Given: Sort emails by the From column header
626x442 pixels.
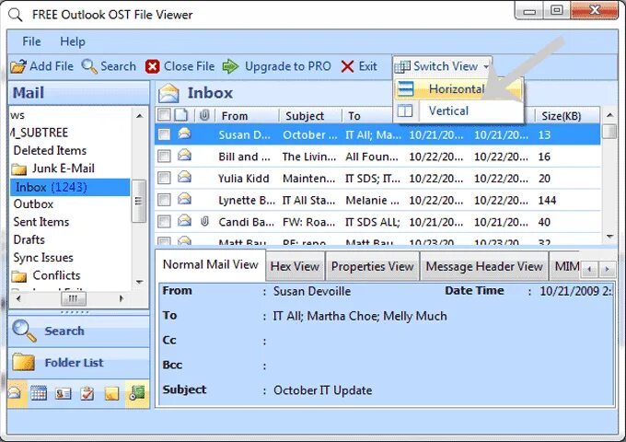Looking at the screenshot, I should (x=247, y=116).
